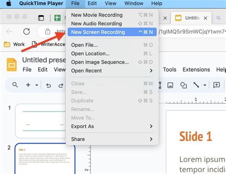Viewport: 226px width, 174px height.
Task: Click the Slides search menus magnifier
Action: pyautogui.click(x=15, y=85)
